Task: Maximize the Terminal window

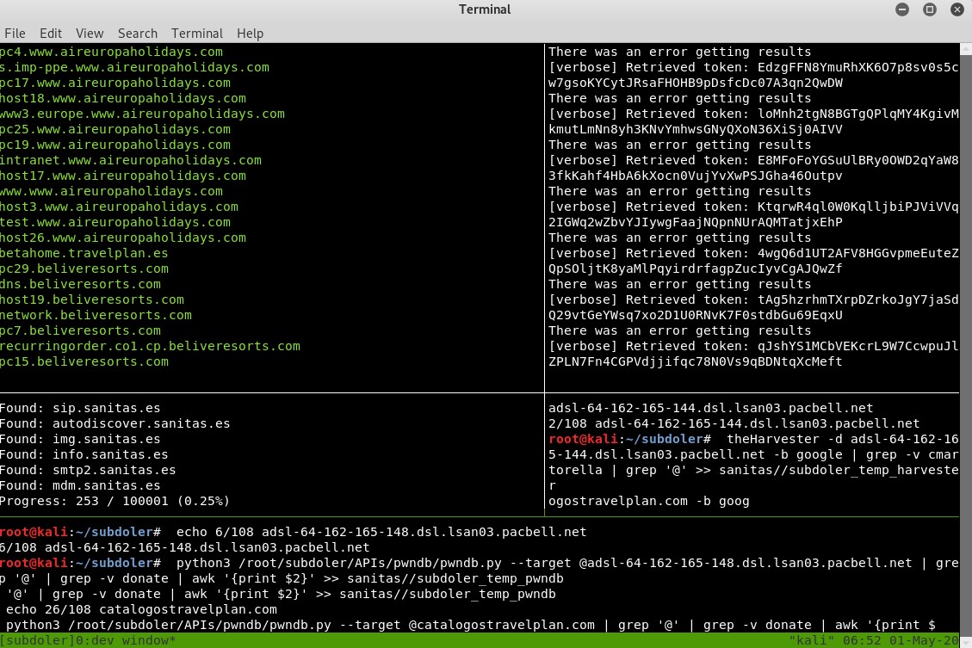Action: coord(930,9)
